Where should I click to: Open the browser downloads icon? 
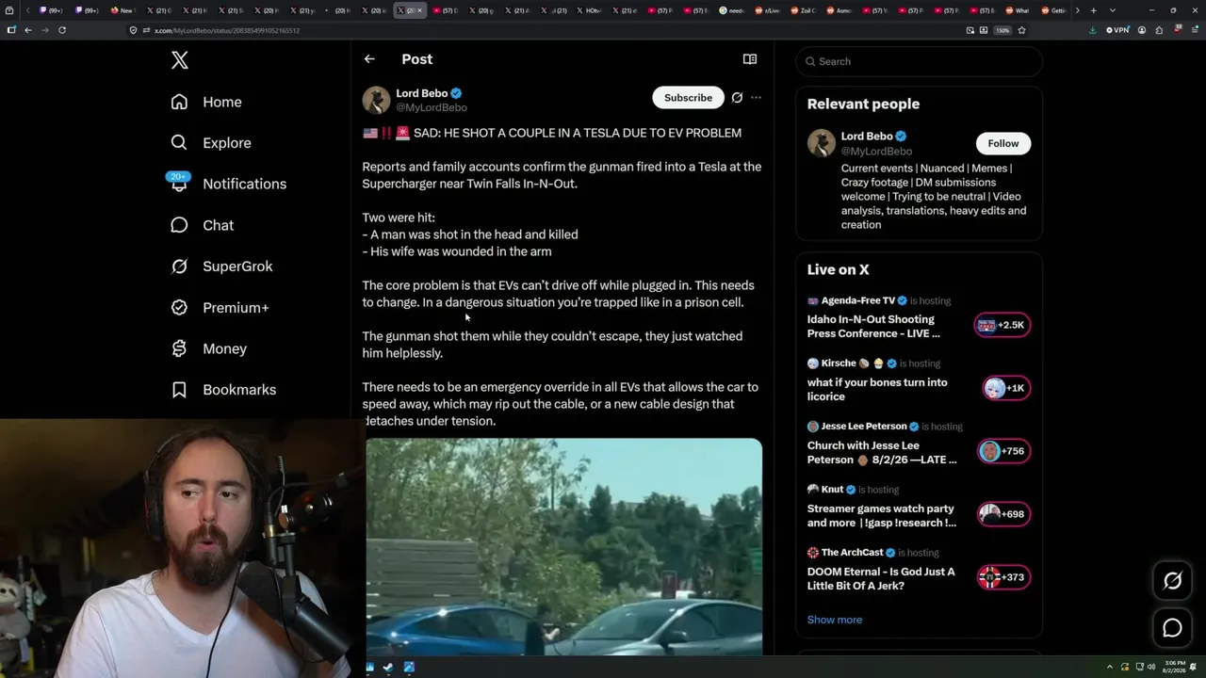1093,30
